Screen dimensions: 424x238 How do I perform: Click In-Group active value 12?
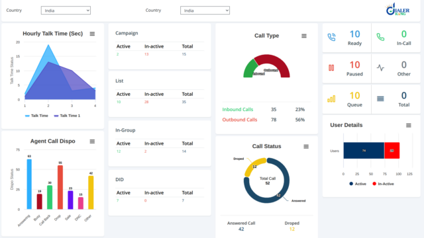click(119, 151)
